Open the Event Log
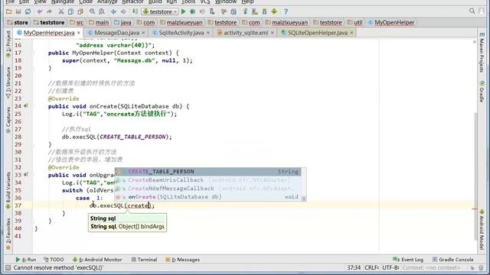490x275 pixels. (x=408, y=260)
